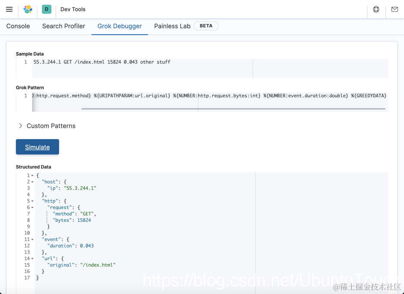Collapse the "http" object fold arrow
The height and width of the screenshot is (294, 404).
click(32, 201)
